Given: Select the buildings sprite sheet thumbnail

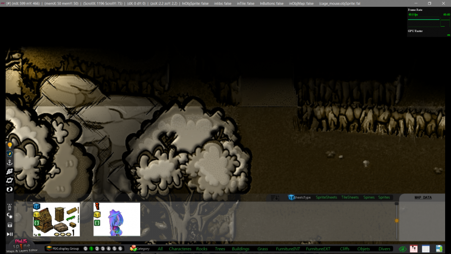Looking at the screenshot, I should [56, 219].
